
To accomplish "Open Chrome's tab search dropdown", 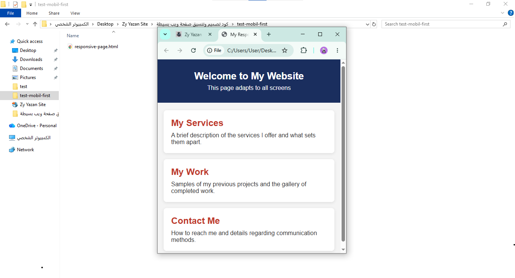I will (x=165, y=34).
